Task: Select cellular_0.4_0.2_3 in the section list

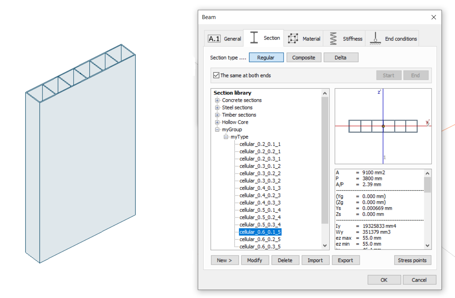Action: click(260, 195)
